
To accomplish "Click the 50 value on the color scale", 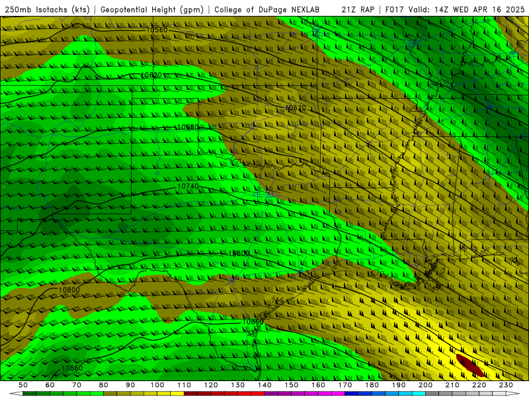I will (x=23, y=385).
